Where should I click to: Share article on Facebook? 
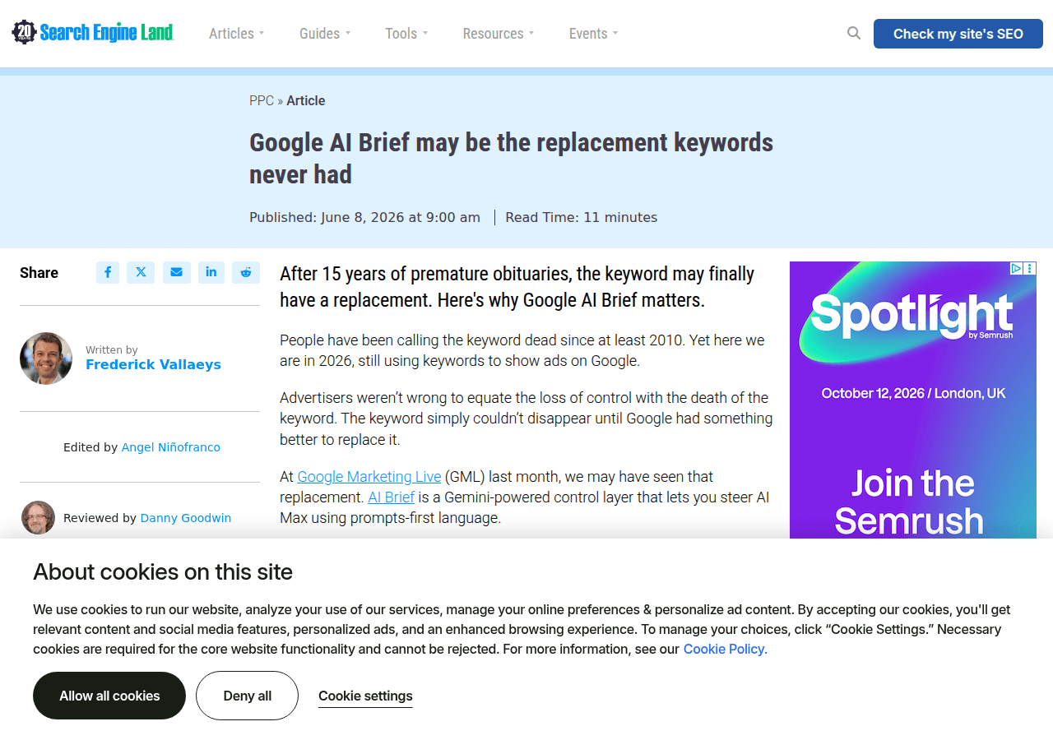pos(108,272)
